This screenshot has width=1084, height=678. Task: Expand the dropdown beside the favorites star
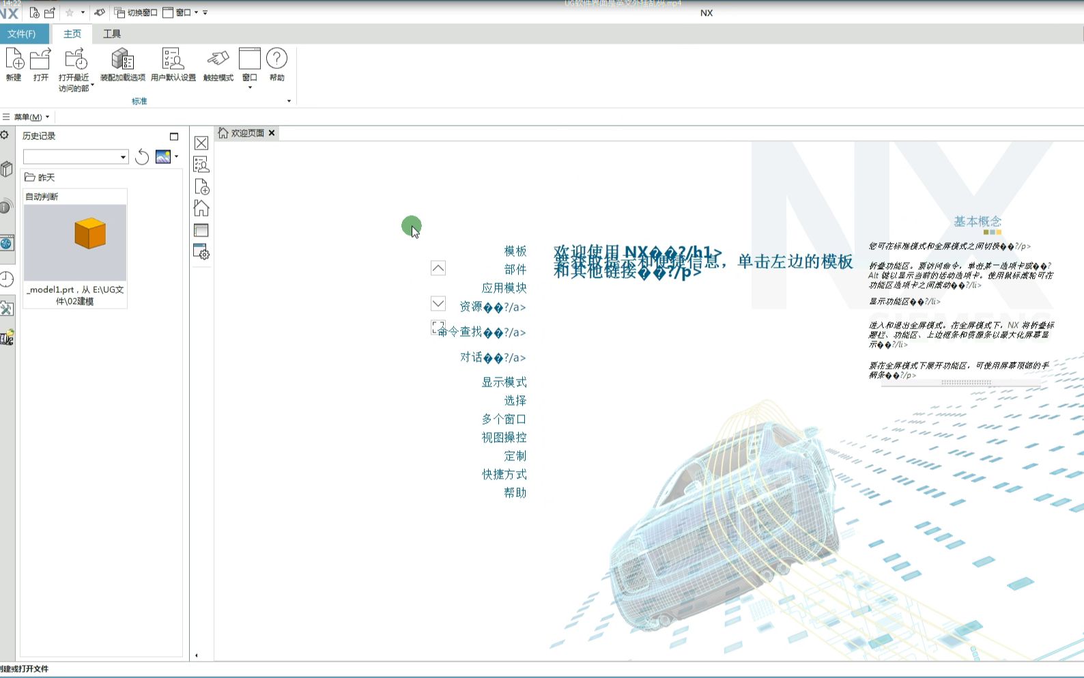point(83,12)
